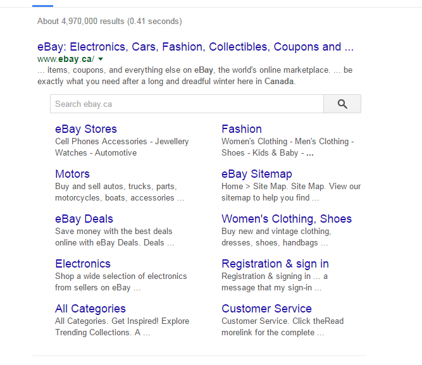
Task: Click 'Buy and sell autos, trucks, parts' text
Action: tap(116, 187)
